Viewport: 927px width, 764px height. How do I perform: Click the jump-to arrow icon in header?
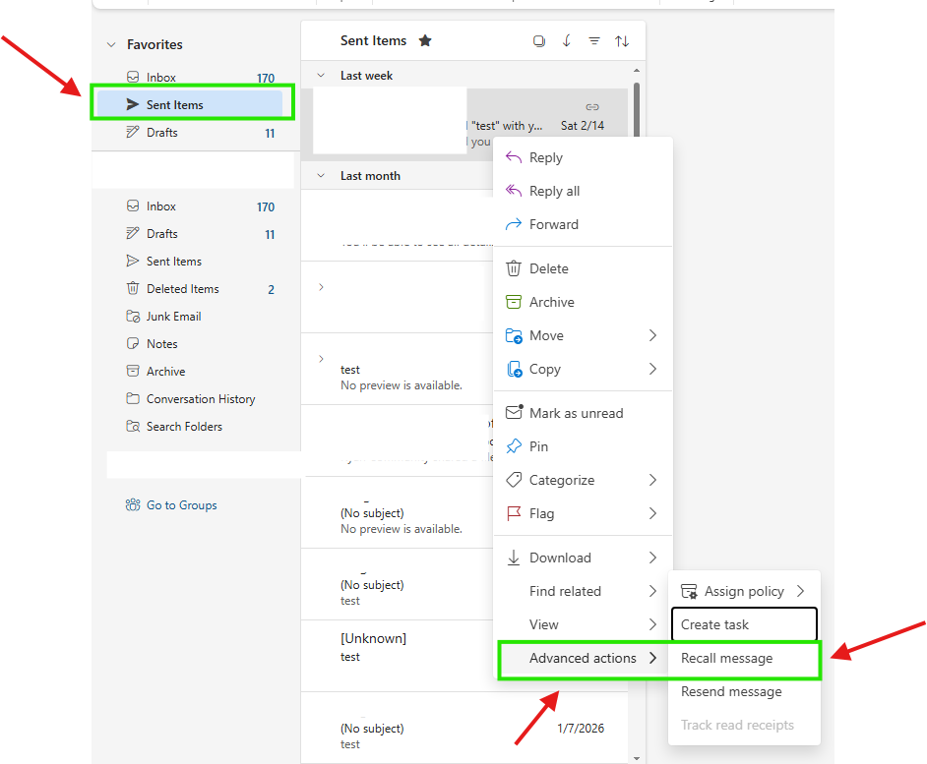pyautogui.click(x=567, y=40)
